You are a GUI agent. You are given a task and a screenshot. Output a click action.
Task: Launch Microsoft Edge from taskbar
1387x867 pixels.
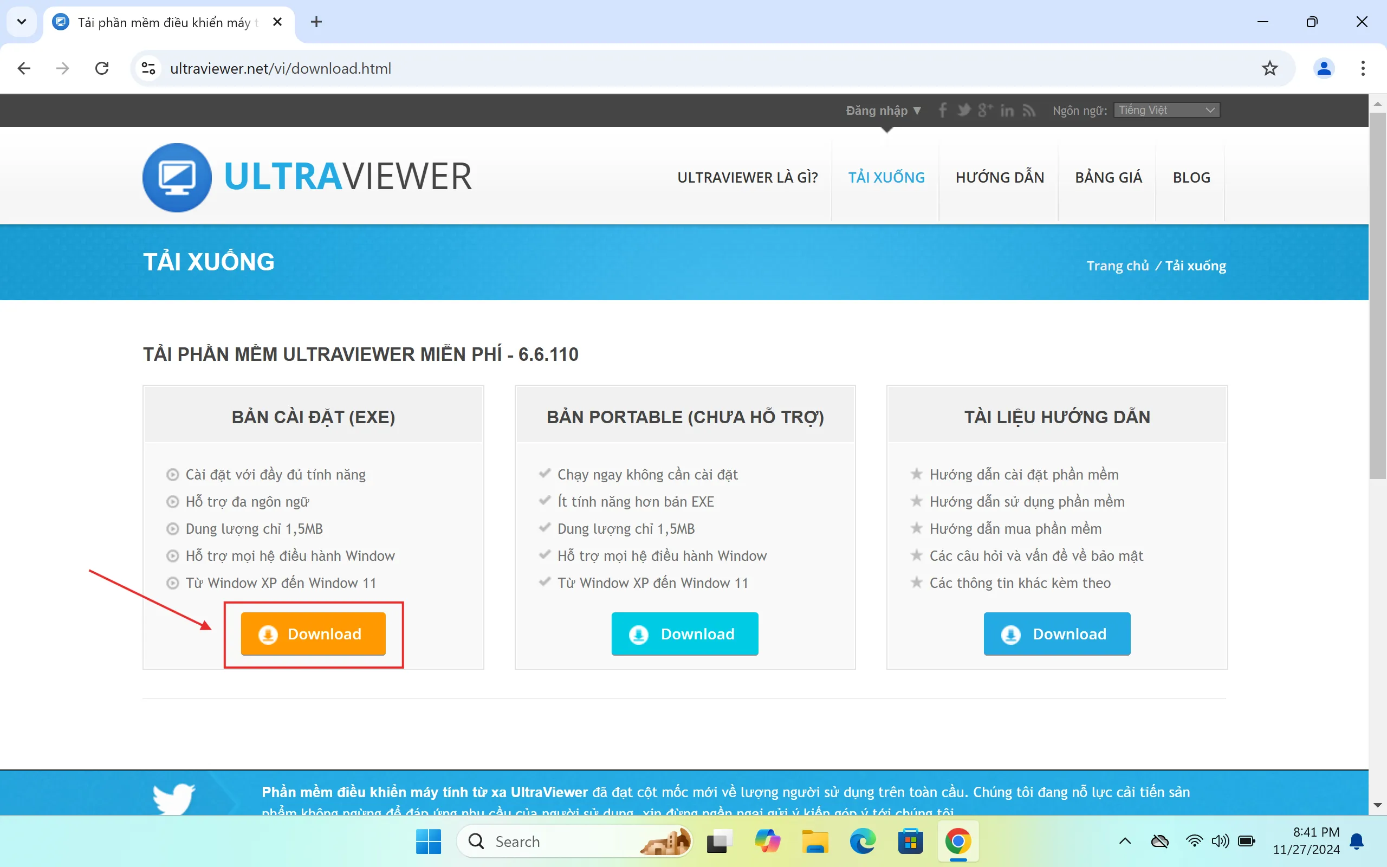pyautogui.click(x=862, y=841)
